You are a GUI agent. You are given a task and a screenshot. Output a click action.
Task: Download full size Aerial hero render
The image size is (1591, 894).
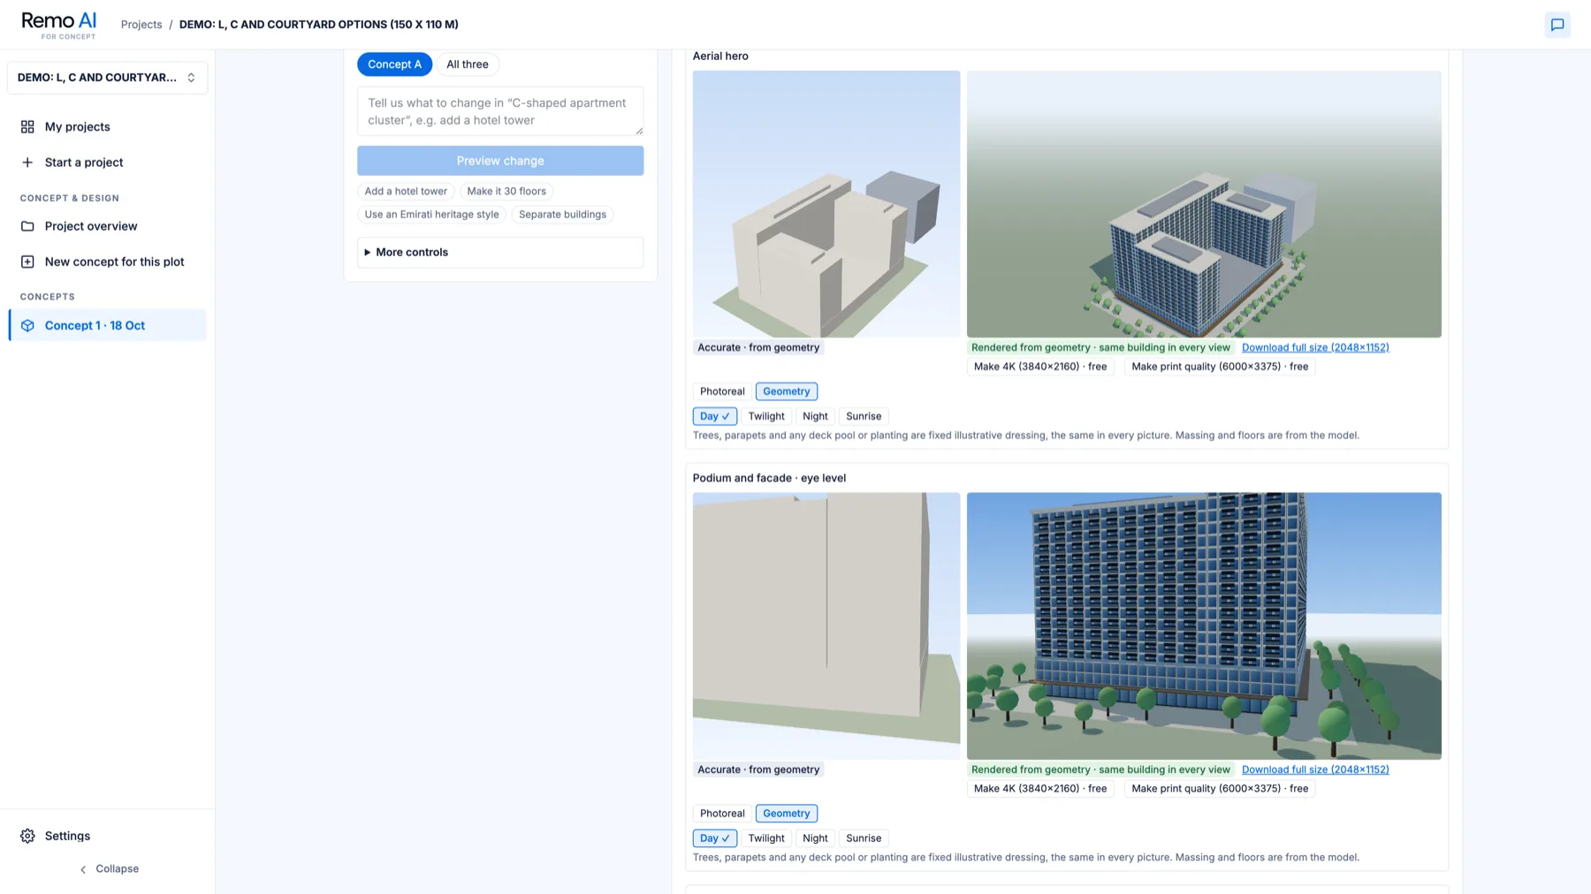coord(1315,347)
